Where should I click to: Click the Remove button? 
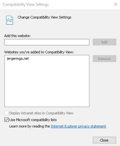tap(104, 59)
